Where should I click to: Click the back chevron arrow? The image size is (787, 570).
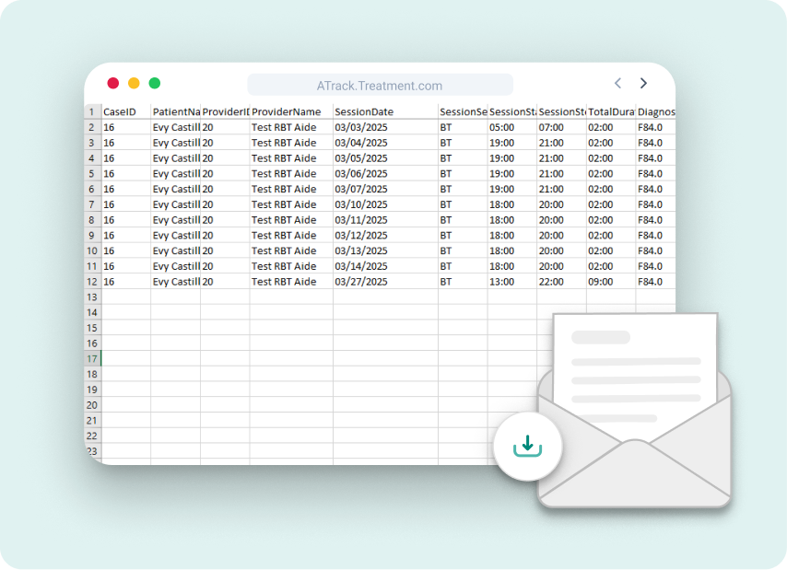tap(617, 84)
